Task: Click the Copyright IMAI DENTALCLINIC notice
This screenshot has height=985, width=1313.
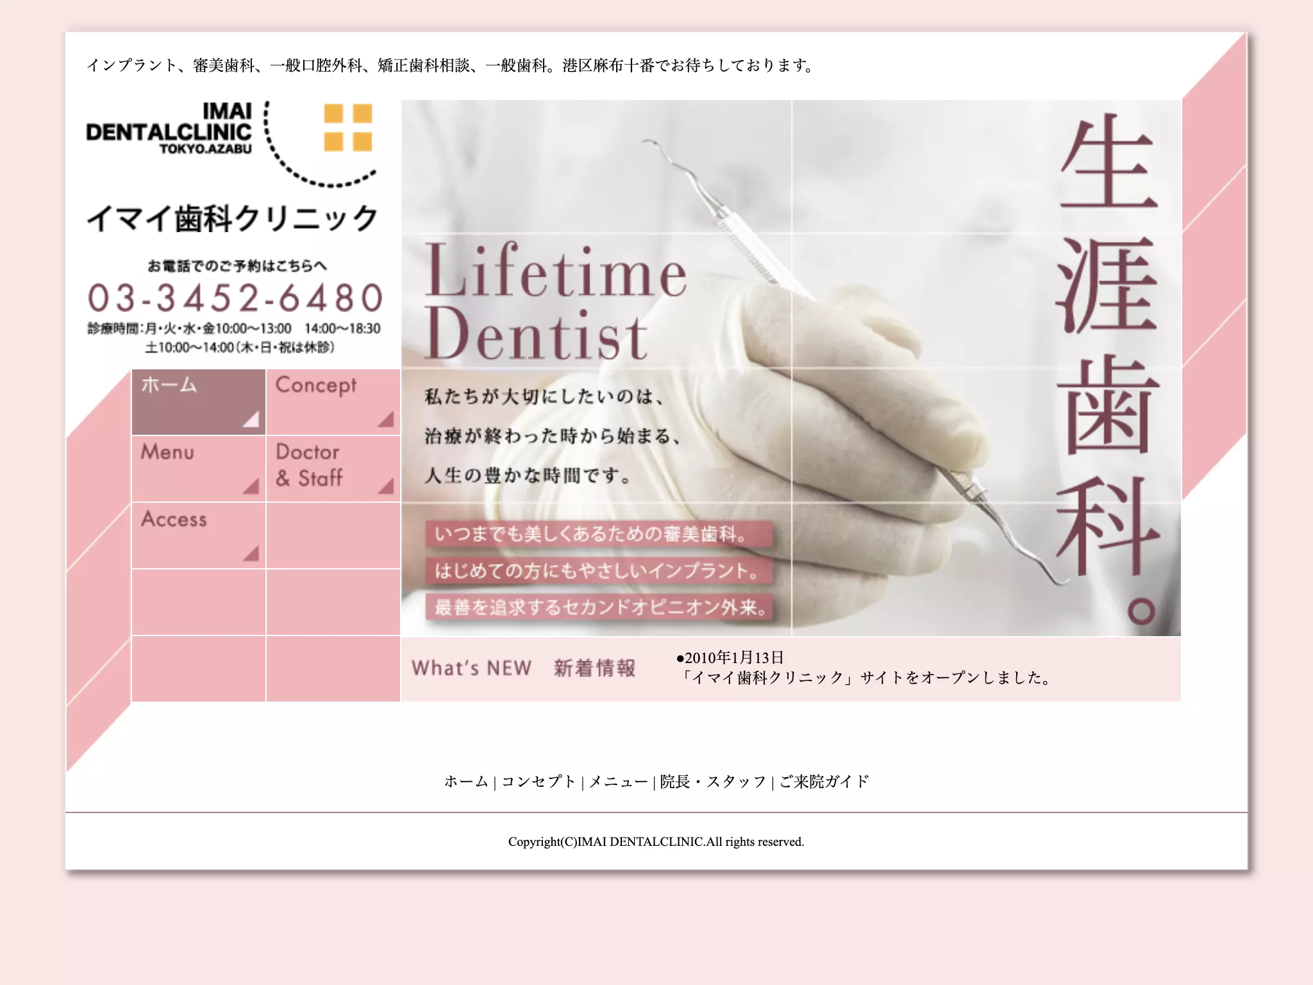Action: click(x=656, y=842)
